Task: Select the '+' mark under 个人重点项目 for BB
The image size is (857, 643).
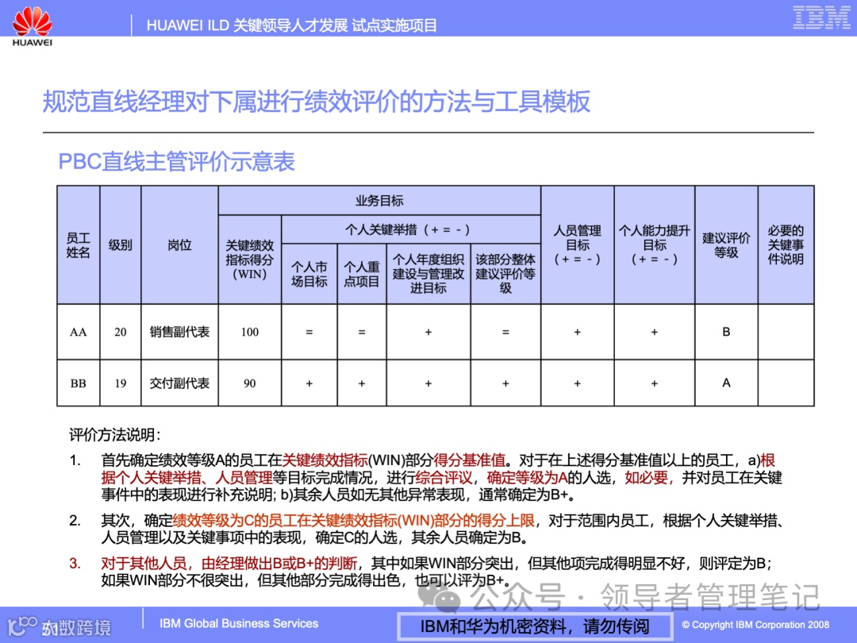Action: 362,383
